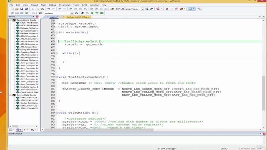267x150 pixels.
Task: Navigate backwards with the blue left arrow
Action: click(x=60, y=9)
